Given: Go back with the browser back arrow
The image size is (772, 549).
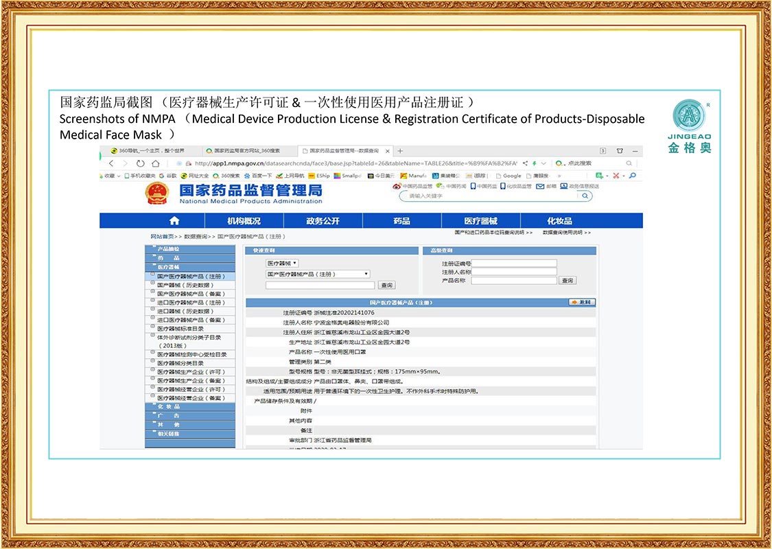Looking at the screenshot, I should click(111, 163).
